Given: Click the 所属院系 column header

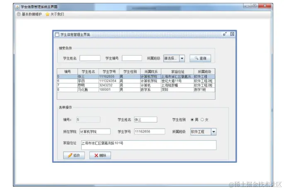Looking at the screenshot, I should [150, 72].
